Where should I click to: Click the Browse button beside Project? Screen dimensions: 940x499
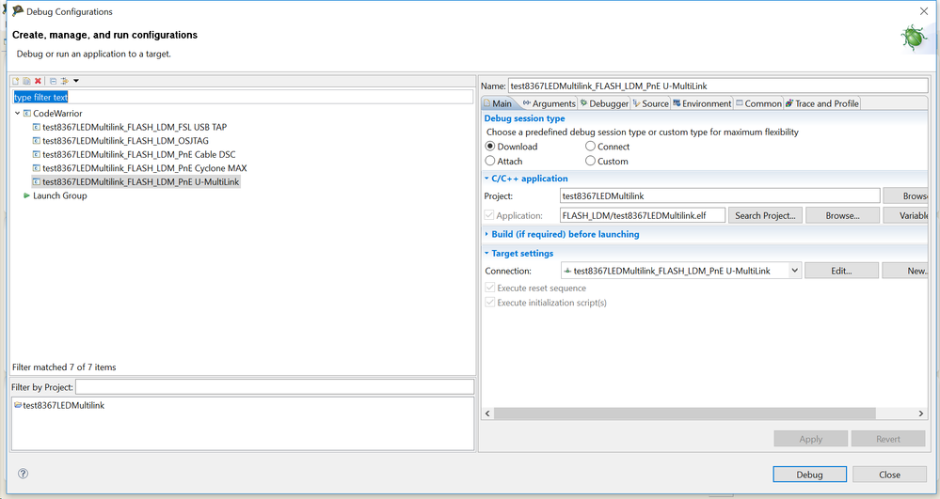click(x=906, y=195)
